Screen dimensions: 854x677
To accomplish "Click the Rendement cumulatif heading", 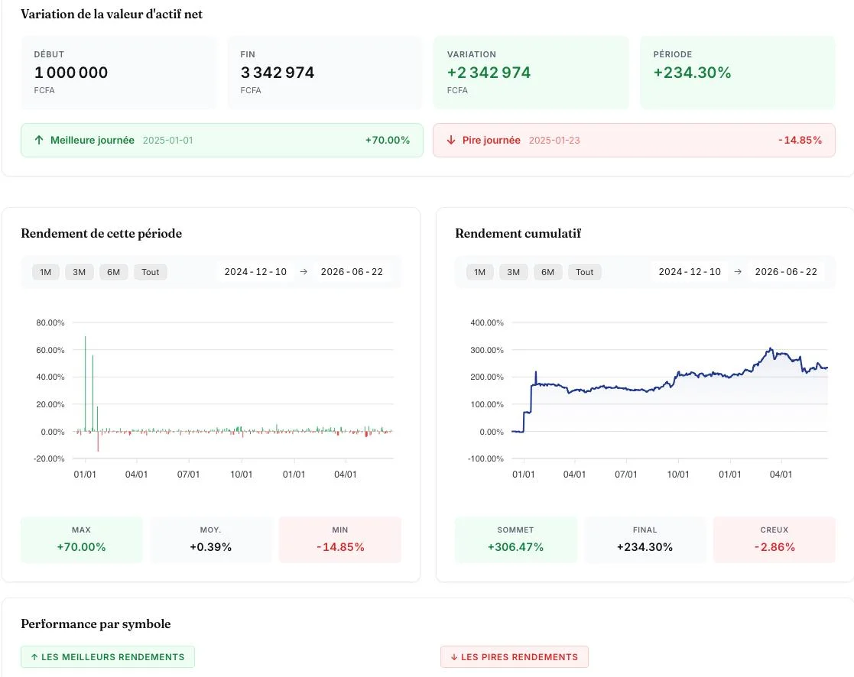I will (x=518, y=234).
